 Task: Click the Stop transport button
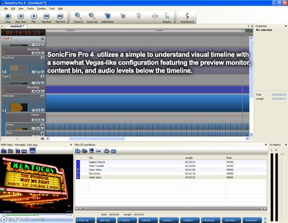(8, 18)
